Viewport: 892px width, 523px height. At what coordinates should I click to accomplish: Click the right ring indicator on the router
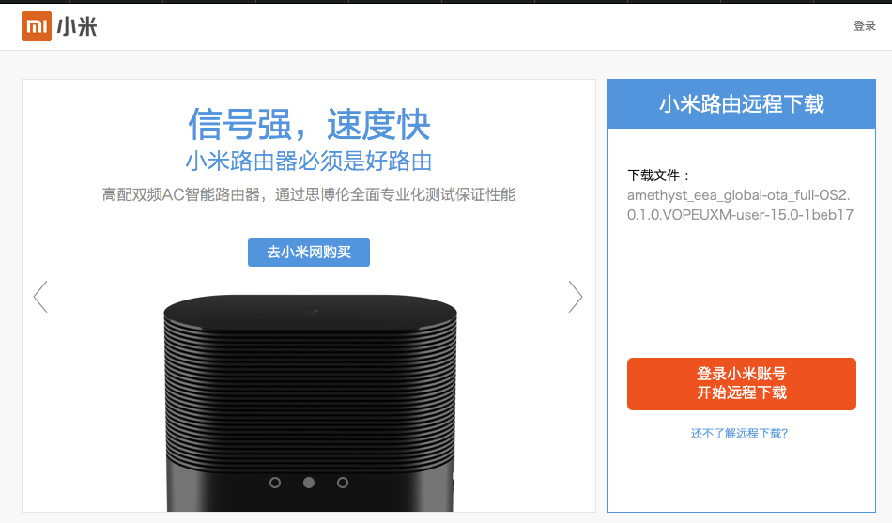click(343, 483)
